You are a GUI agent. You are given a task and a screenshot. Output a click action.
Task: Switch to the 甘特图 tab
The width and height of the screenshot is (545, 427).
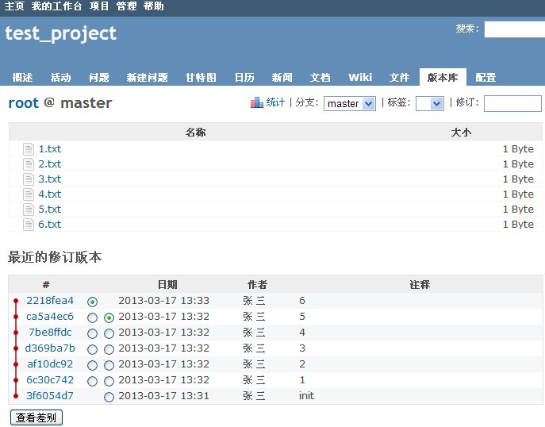[x=201, y=77]
